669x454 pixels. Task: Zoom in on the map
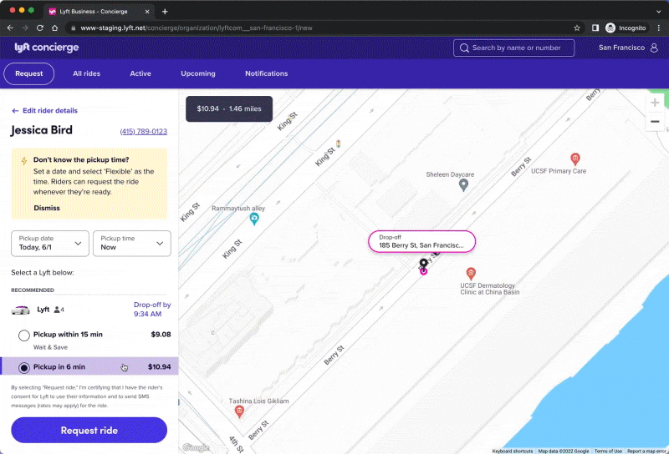point(655,103)
